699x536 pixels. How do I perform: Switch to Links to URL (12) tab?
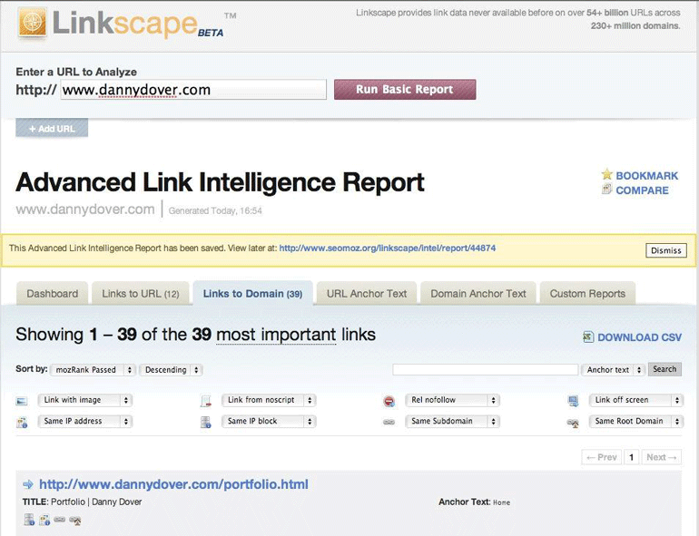tap(141, 294)
